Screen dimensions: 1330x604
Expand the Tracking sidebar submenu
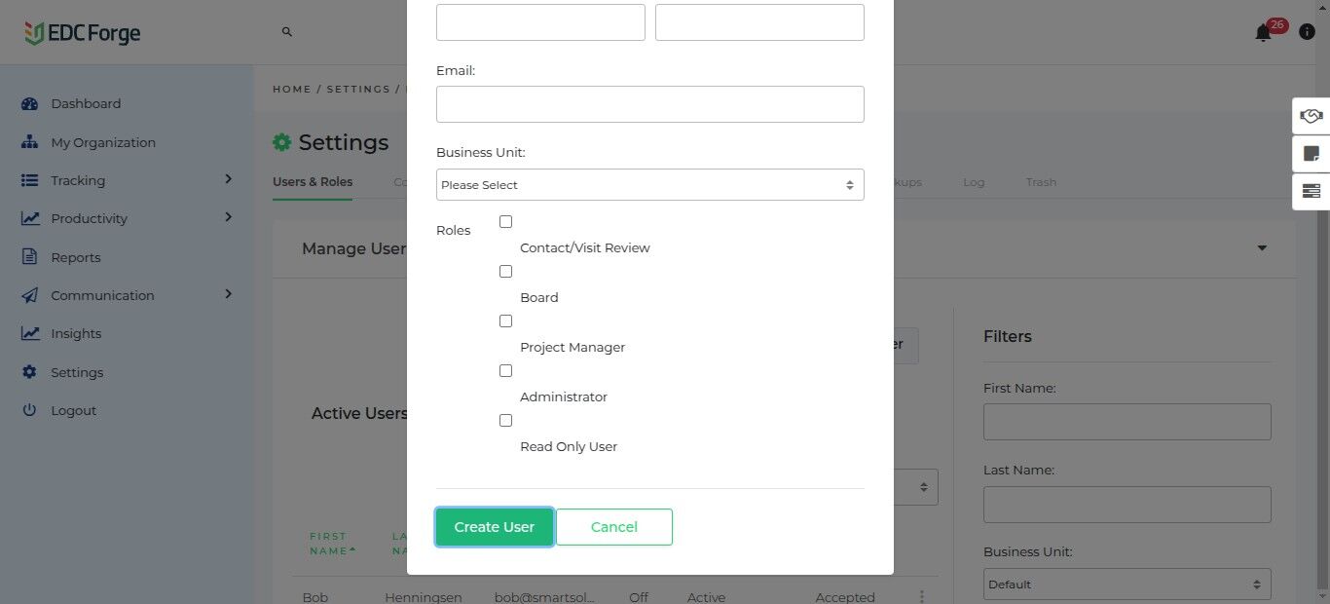(x=228, y=180)
